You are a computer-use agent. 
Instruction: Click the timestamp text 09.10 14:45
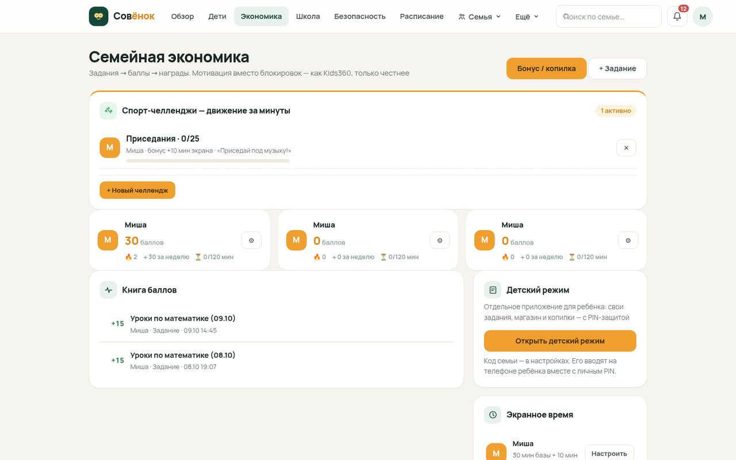(200, 331)
